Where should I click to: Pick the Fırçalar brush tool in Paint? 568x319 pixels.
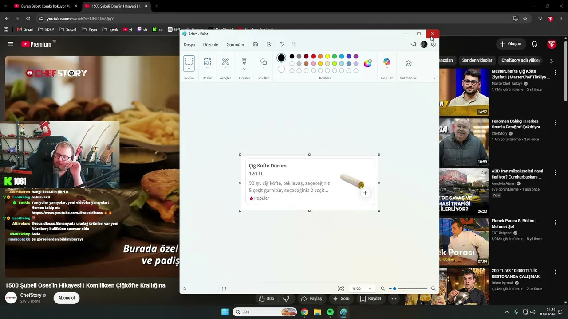click(244, 61)
